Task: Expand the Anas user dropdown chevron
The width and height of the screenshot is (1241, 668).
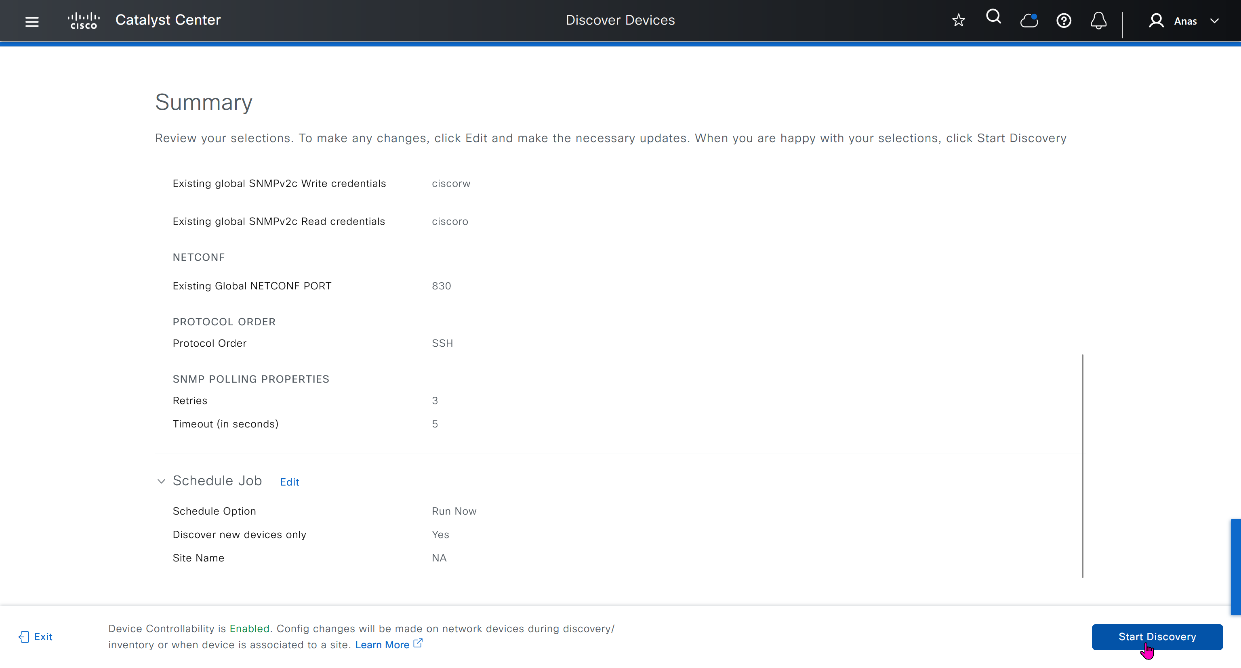Action: click(1214, 21)
